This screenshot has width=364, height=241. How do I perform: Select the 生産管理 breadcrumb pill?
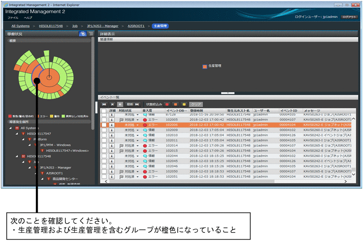(x=160, y=26)
